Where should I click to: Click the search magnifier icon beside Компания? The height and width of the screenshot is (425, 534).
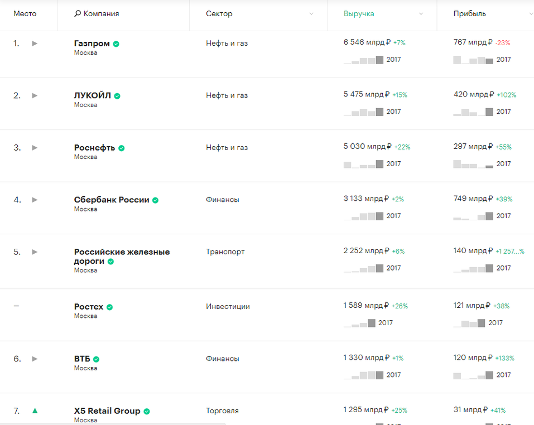(78, 14)
